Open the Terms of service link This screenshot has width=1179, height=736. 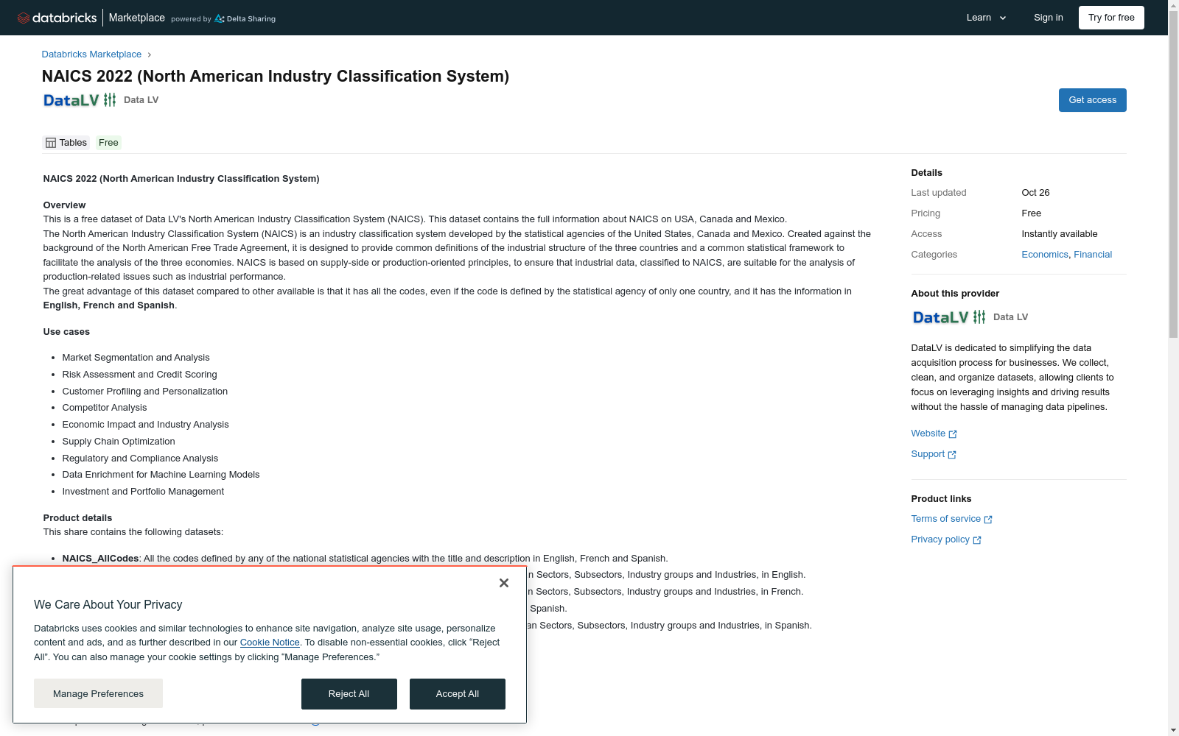(x=946, y=519)
